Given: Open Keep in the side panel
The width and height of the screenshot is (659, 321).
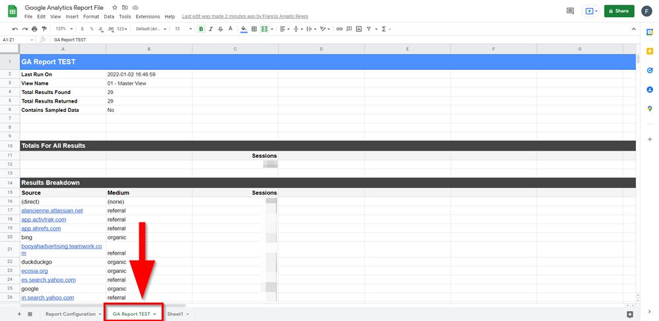Looking at the screenshot, I should pos(650,51).
